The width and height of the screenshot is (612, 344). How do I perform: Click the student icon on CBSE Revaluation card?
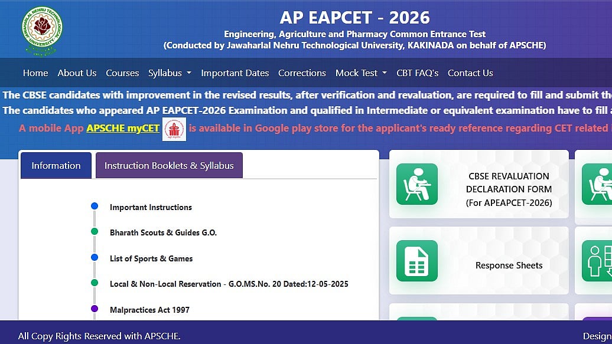[x=417, y=184]
